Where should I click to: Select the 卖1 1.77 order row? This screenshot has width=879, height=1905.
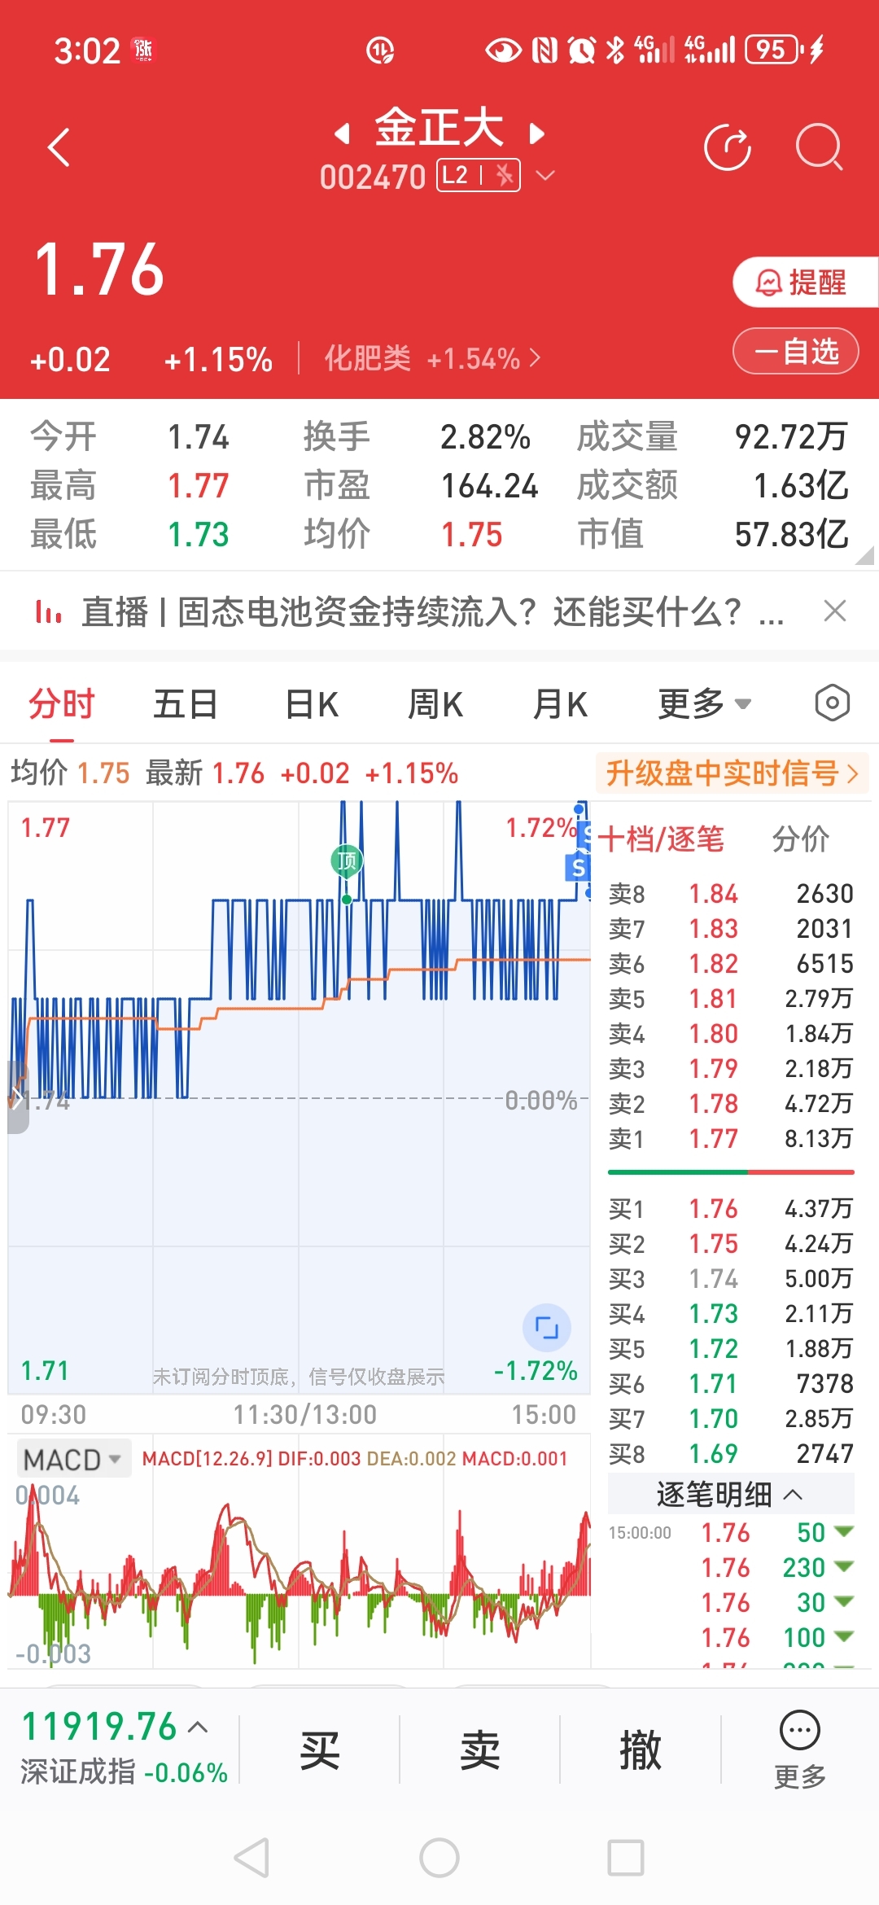pyautogui.click(x=730, y=1138)
